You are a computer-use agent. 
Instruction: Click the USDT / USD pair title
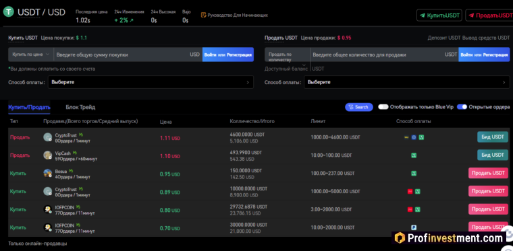[x=41, y=12]
